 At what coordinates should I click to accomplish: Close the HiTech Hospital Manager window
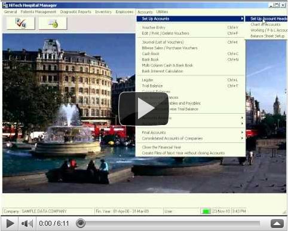pos(283,5)
